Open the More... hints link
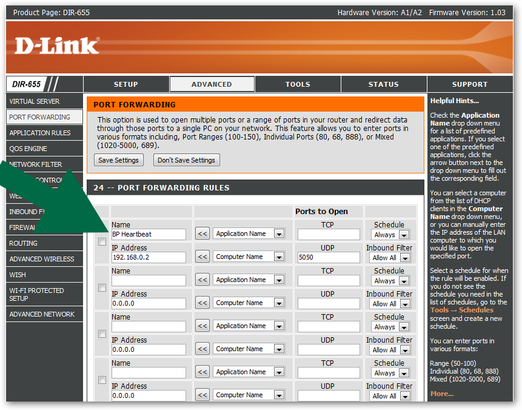Image resolution: width=522 pixels, height=410 pixels. pos(442,394)
